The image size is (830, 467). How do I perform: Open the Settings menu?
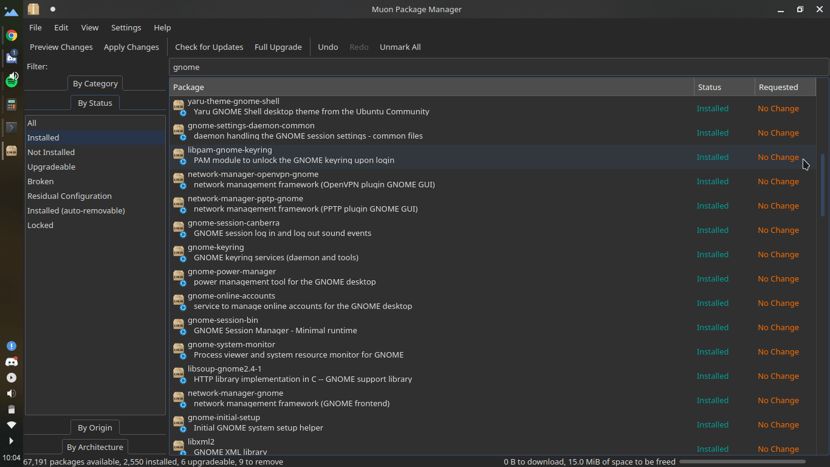click(126, 27)
